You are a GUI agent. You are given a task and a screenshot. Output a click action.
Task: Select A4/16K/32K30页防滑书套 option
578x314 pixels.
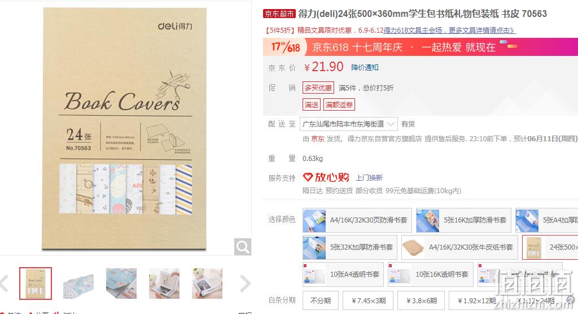(x=357, y=220)
